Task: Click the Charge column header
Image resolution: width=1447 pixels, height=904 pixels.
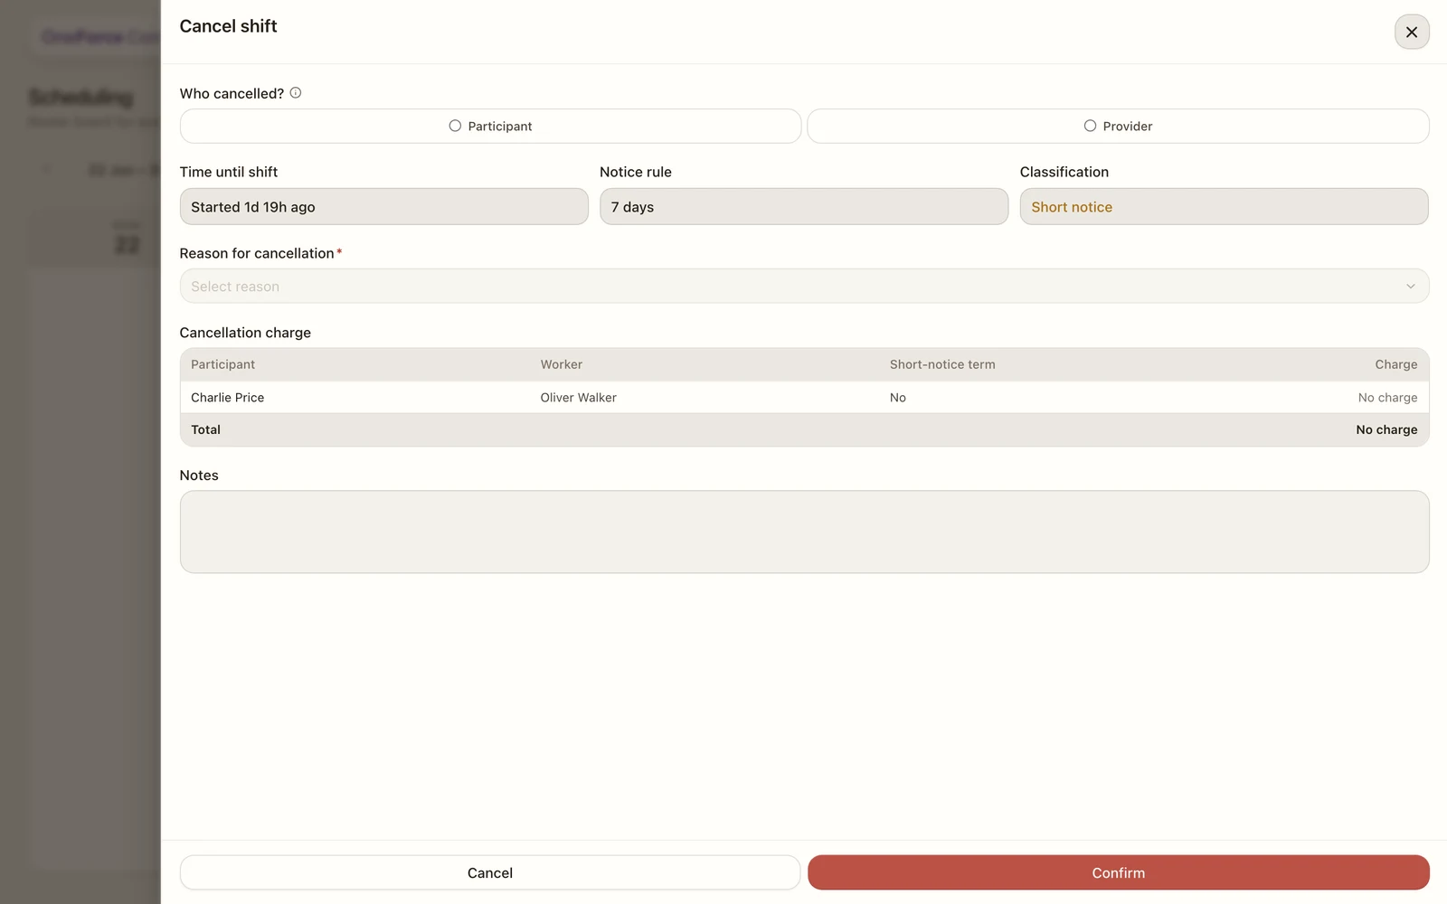Action: (1396, 364)
